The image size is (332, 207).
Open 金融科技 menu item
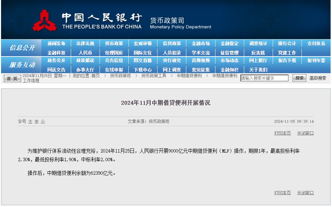click(x=56, y=53)
